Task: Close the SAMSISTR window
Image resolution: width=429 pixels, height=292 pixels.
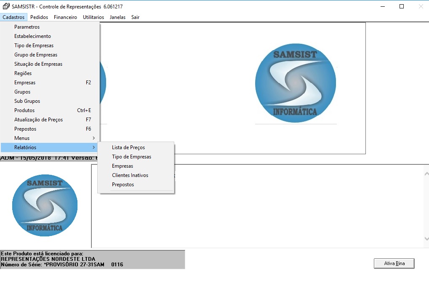Action: pyautogui.click(x=421, y=6)
